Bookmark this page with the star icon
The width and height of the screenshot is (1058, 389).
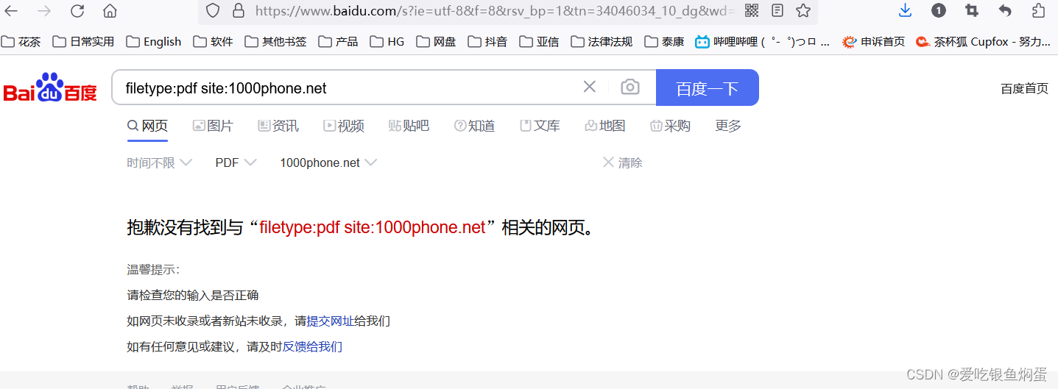pos(803,10)
